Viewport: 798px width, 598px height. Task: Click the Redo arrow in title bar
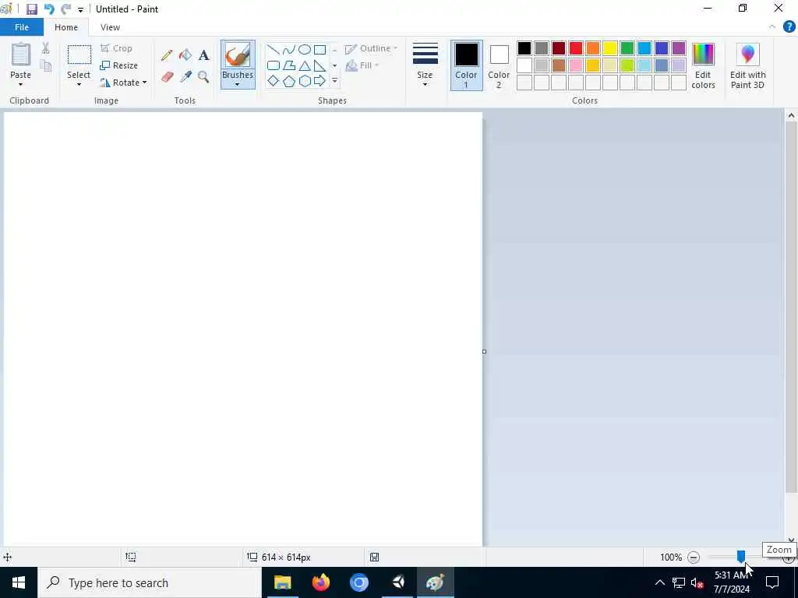65,9
